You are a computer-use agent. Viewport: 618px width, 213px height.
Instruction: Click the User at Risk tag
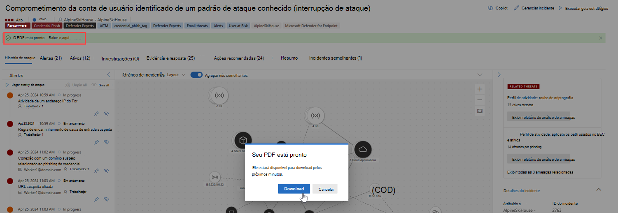click(x=238, y=25)
